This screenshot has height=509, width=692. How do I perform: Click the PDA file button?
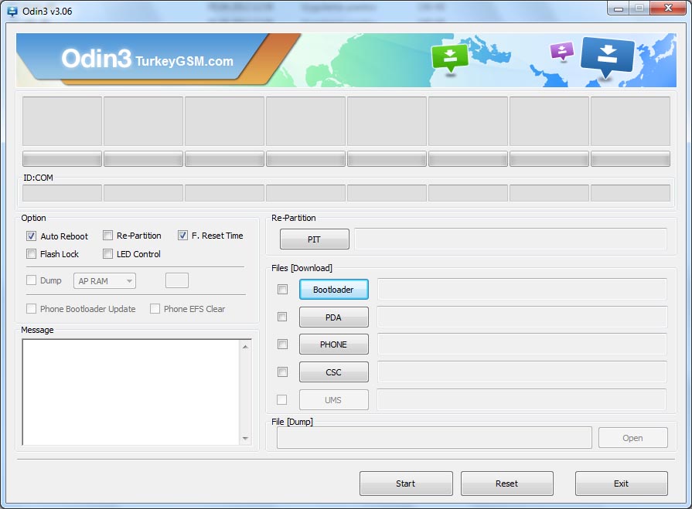[x=334, y=317]
